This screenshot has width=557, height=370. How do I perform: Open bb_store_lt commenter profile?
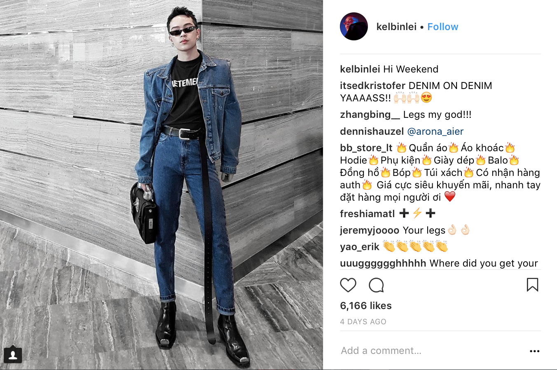[366, 148]
